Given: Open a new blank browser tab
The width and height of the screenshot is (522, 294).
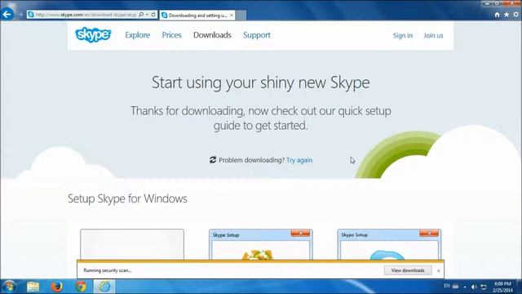Looking at the screenshot, I should click(x=241, y=16).
